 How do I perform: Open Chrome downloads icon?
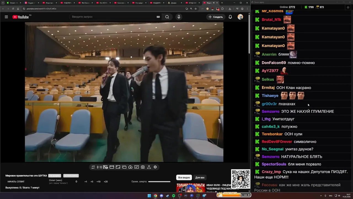pyautogui.click(x=230, y=9)
